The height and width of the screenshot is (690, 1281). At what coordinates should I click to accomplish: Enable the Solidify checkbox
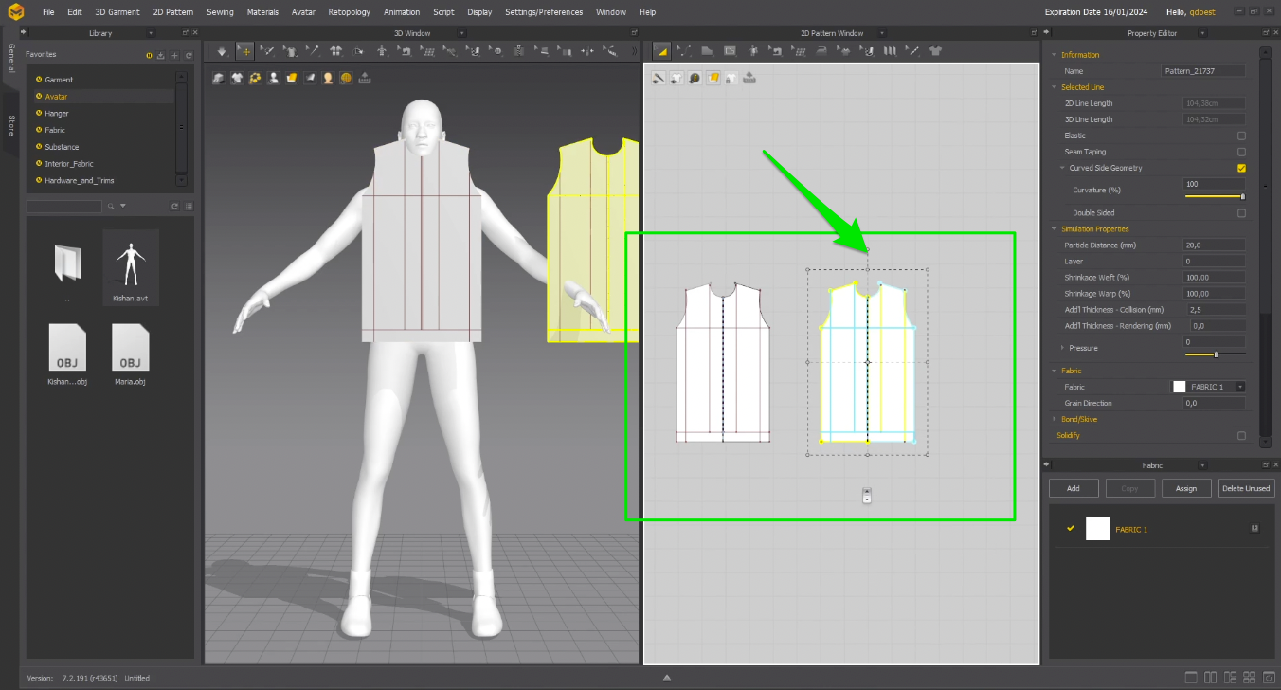[x=1241, y=436]
